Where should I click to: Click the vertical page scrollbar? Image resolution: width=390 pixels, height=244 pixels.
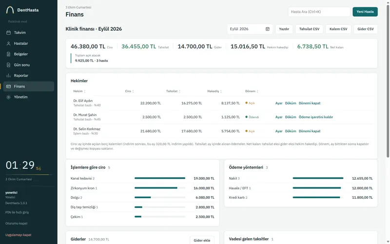pos(388,81)
